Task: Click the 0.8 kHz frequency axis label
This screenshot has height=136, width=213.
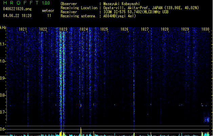Action: (3, 95)
